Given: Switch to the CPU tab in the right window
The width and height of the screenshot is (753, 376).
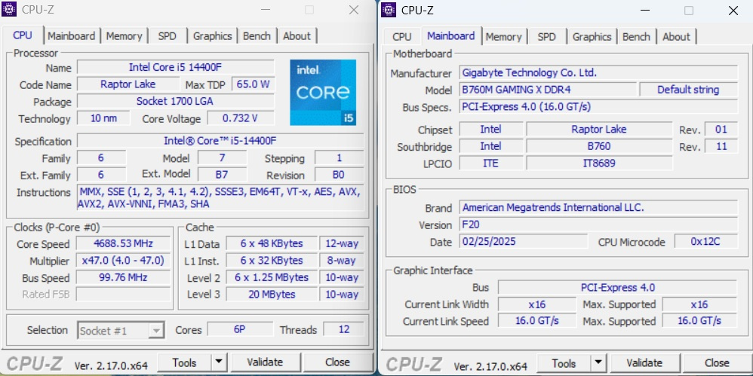Looking at the screenshot, I should point(402,36).
